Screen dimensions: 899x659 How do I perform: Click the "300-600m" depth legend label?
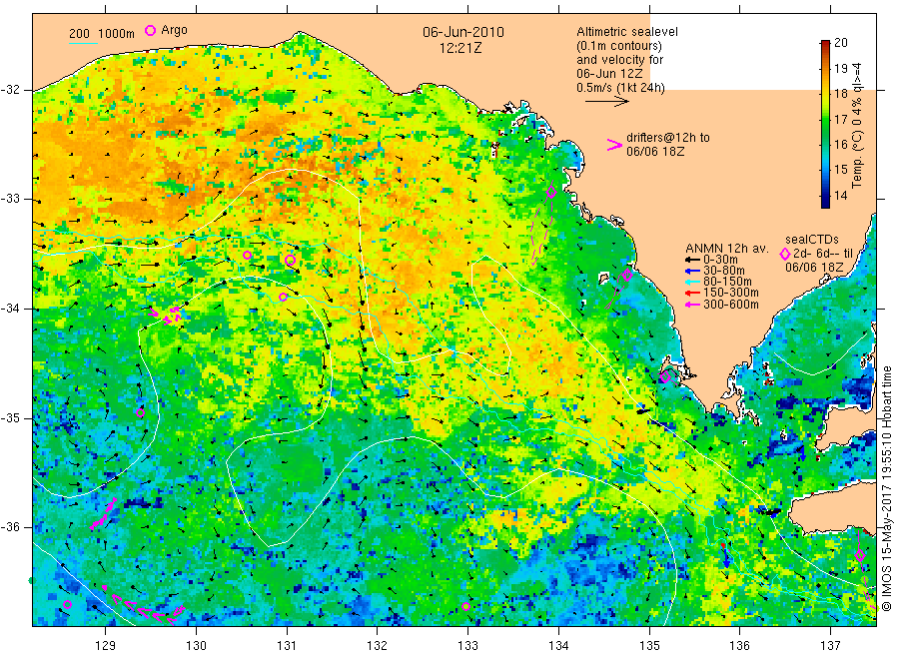coord(731,305)
